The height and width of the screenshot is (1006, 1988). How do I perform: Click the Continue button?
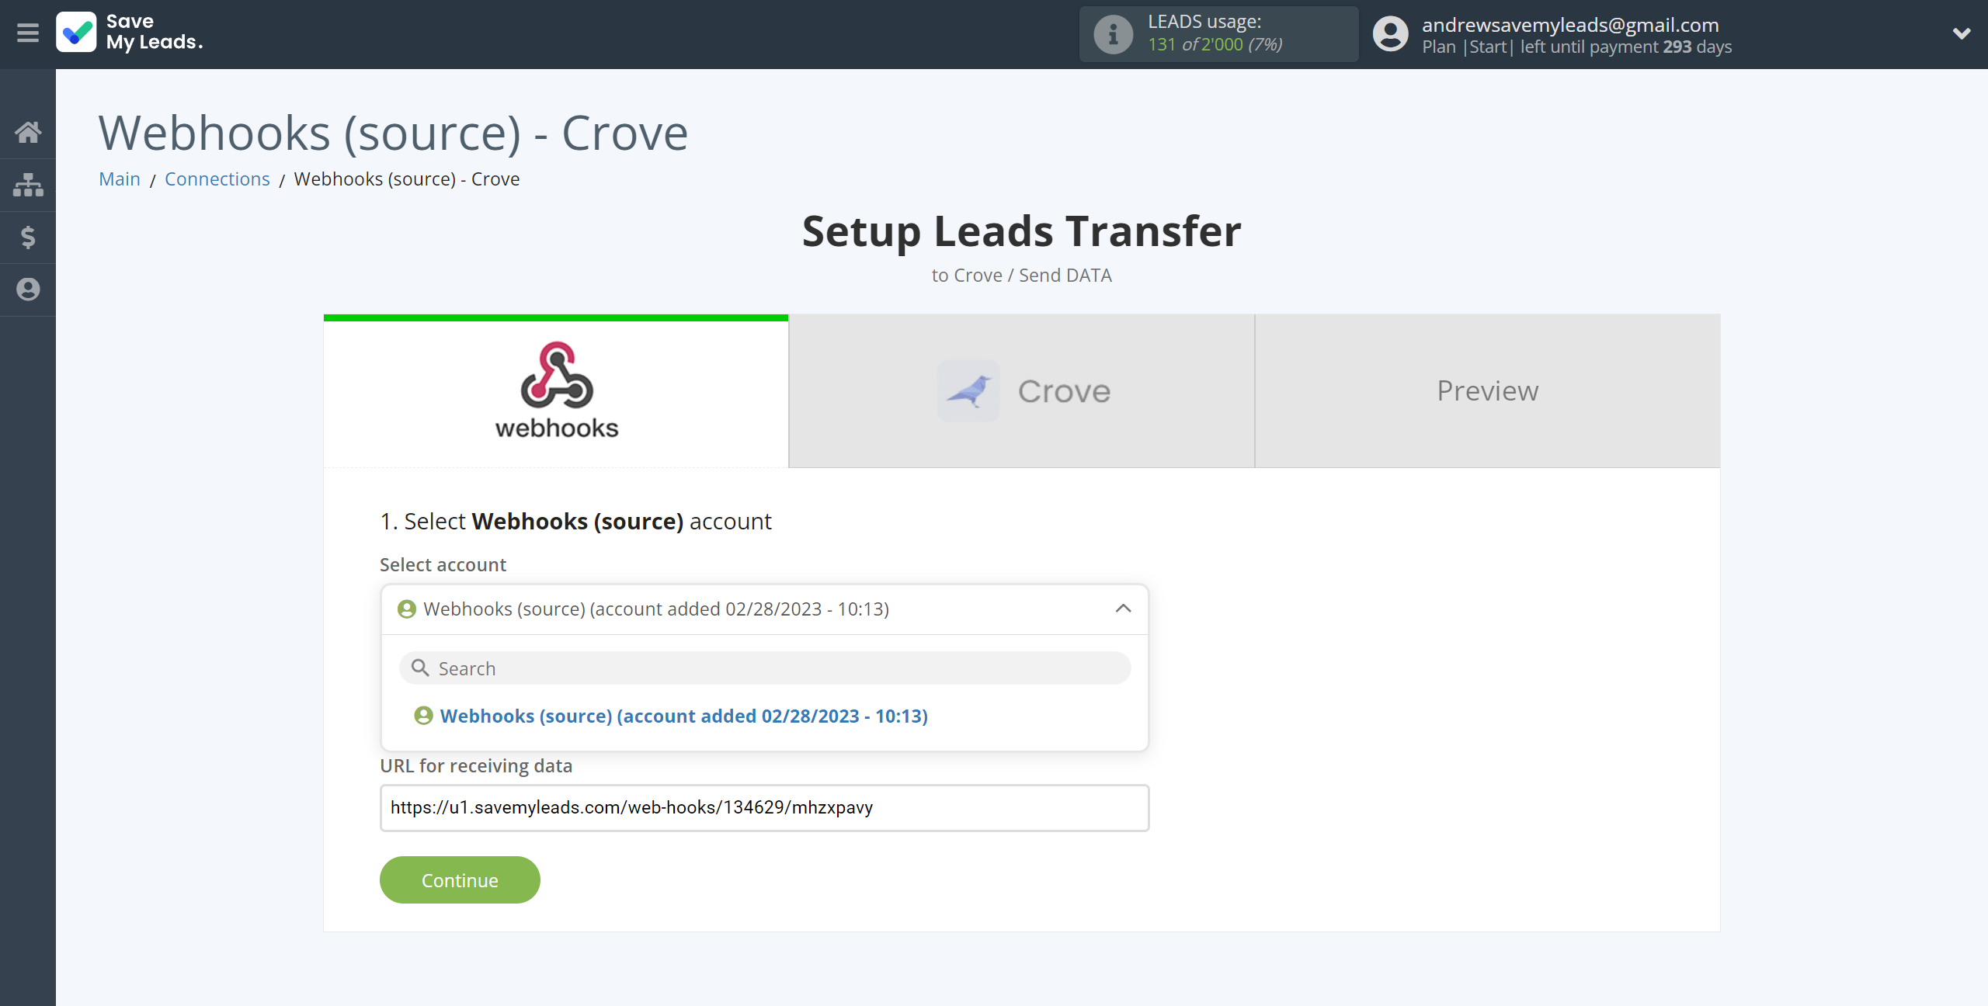click(x=460, y=880)
